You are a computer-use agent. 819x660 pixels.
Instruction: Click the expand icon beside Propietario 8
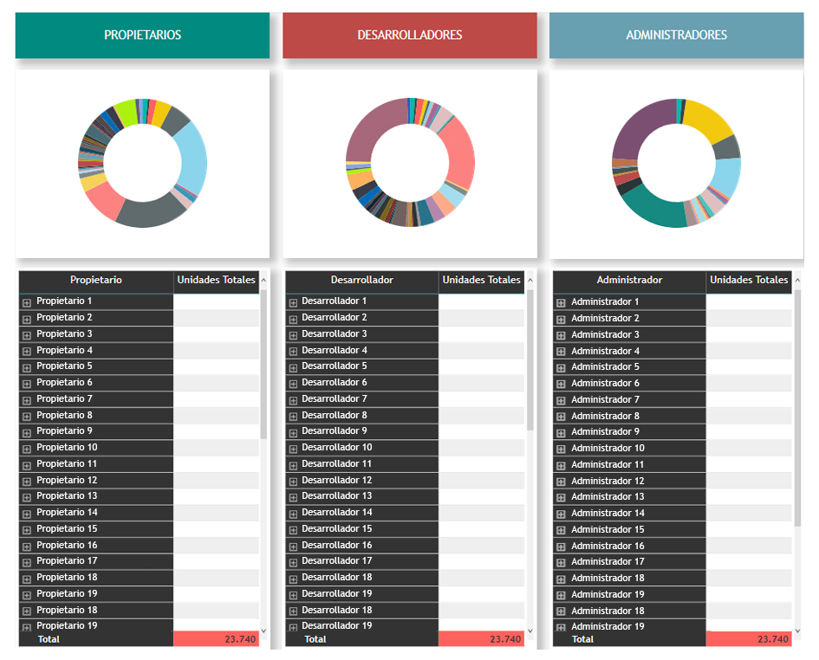pos(27,414)
